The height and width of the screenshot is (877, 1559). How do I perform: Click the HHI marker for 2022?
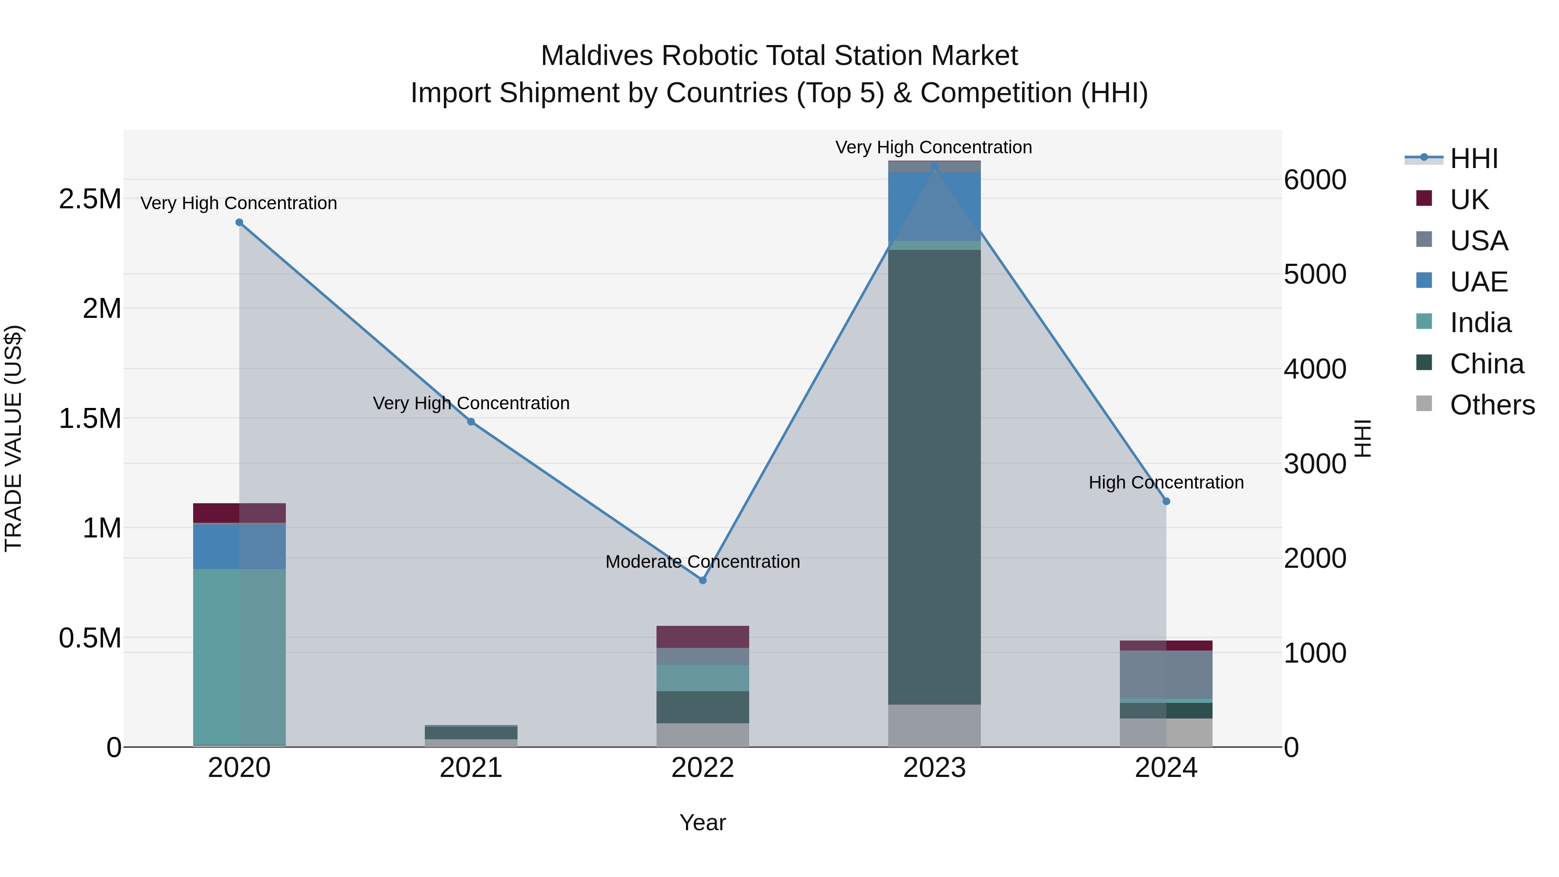[x=703, y=580]
